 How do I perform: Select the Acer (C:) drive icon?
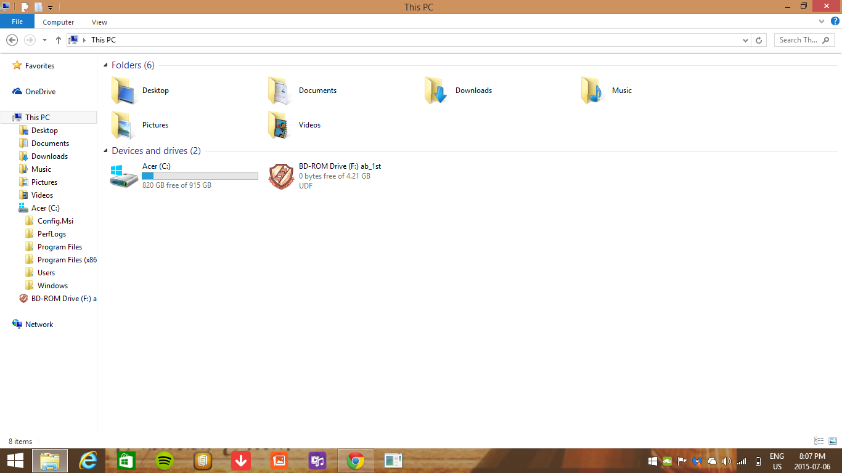pos(125,176)
